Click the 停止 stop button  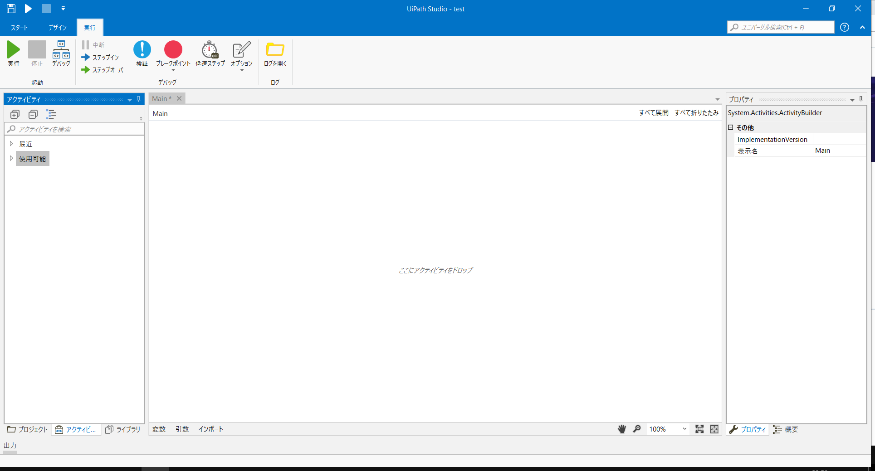click(37, 53)
